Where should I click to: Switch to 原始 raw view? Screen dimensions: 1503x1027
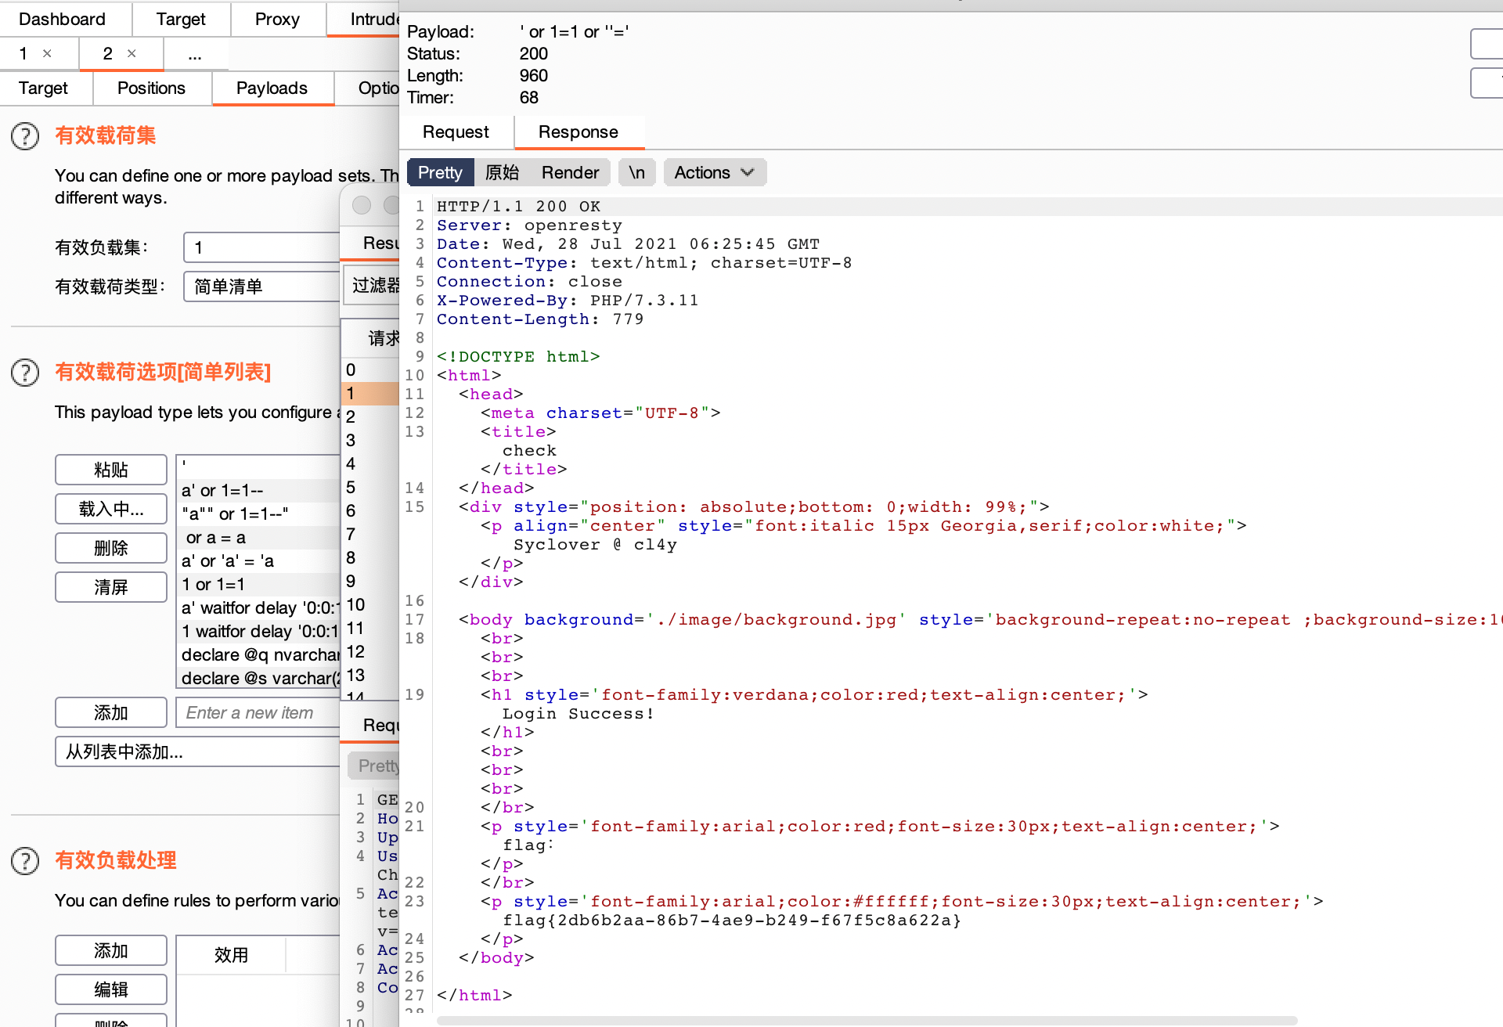pyautogui.click(x=502, y=172)
